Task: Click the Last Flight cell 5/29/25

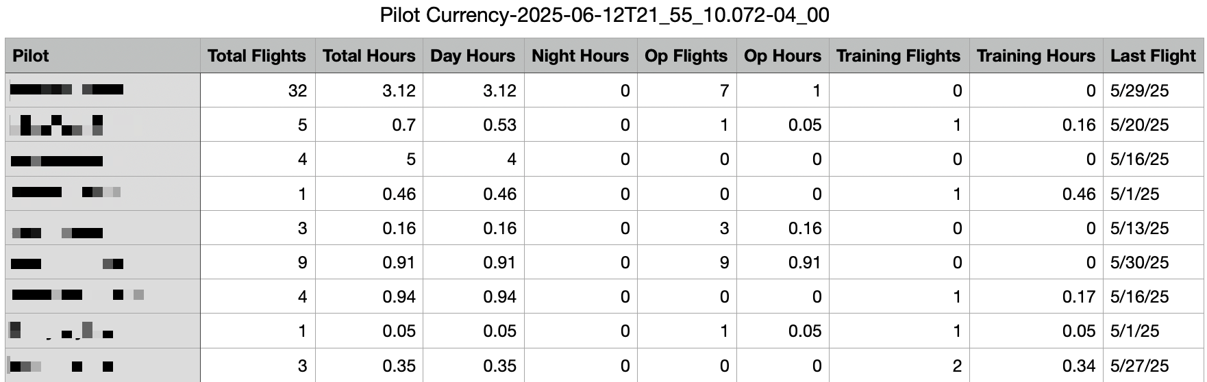Action: [1154, 90]
